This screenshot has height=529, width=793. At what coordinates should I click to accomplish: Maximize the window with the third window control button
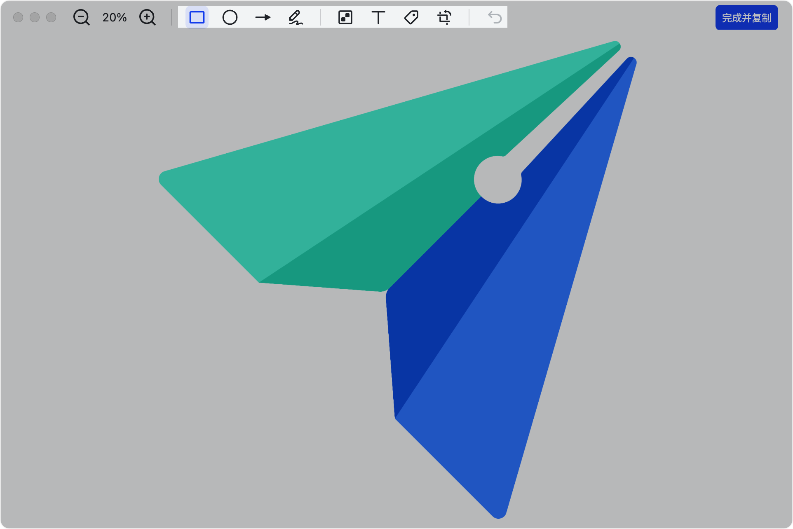coord(51,17)
